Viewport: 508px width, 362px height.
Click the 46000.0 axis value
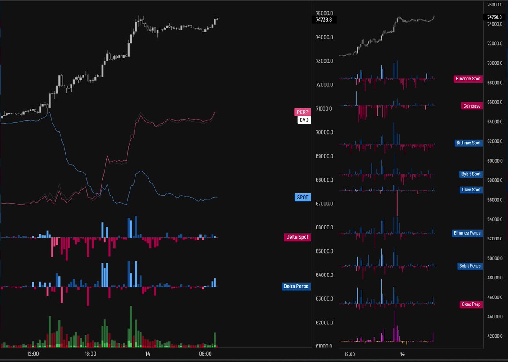pyautogui.click(x=496, y=297)
